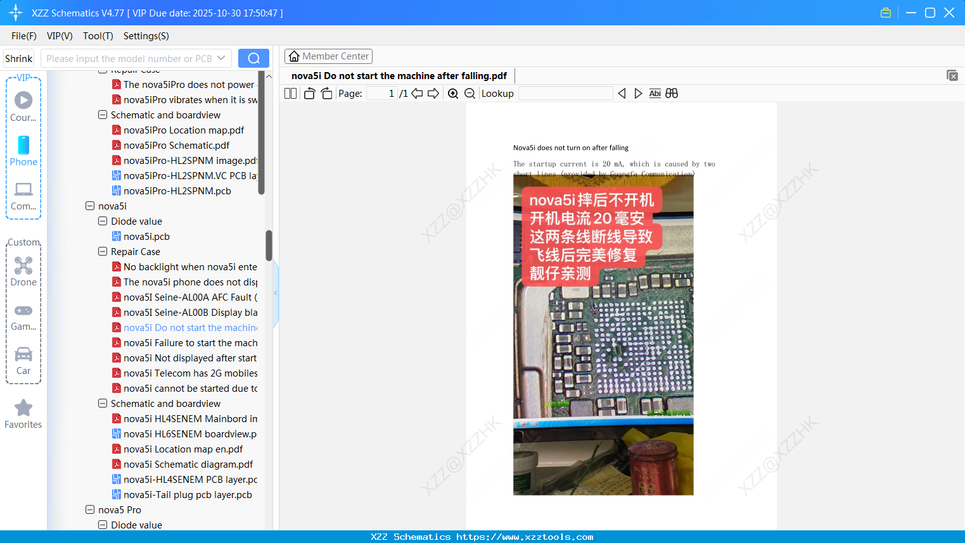The width and height of the screenshot is (965, 543).
Task: Rotate page counterclockwise
Action: coord(310,93)
